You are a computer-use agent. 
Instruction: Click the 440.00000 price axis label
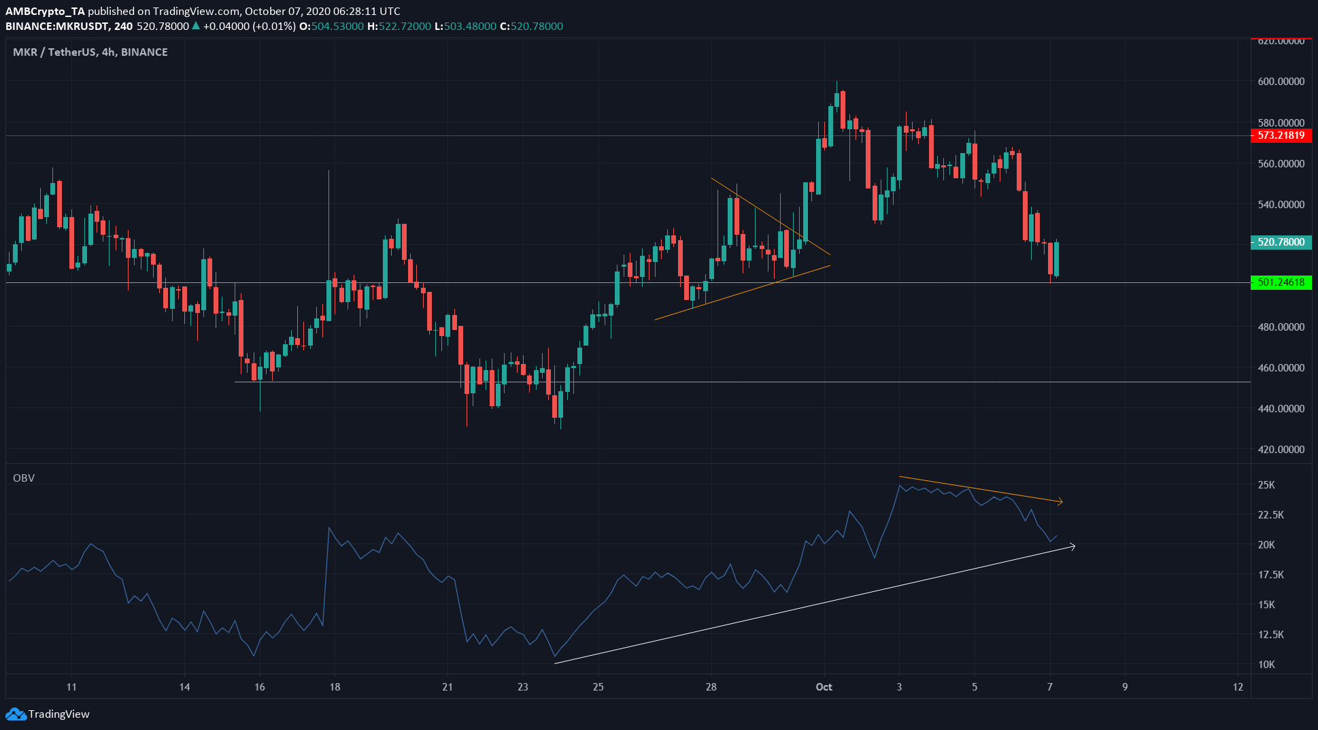click(1281, 409)
